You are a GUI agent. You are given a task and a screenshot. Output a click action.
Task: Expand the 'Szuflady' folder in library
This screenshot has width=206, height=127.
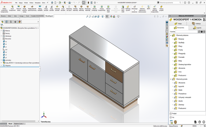coord(172,43)
